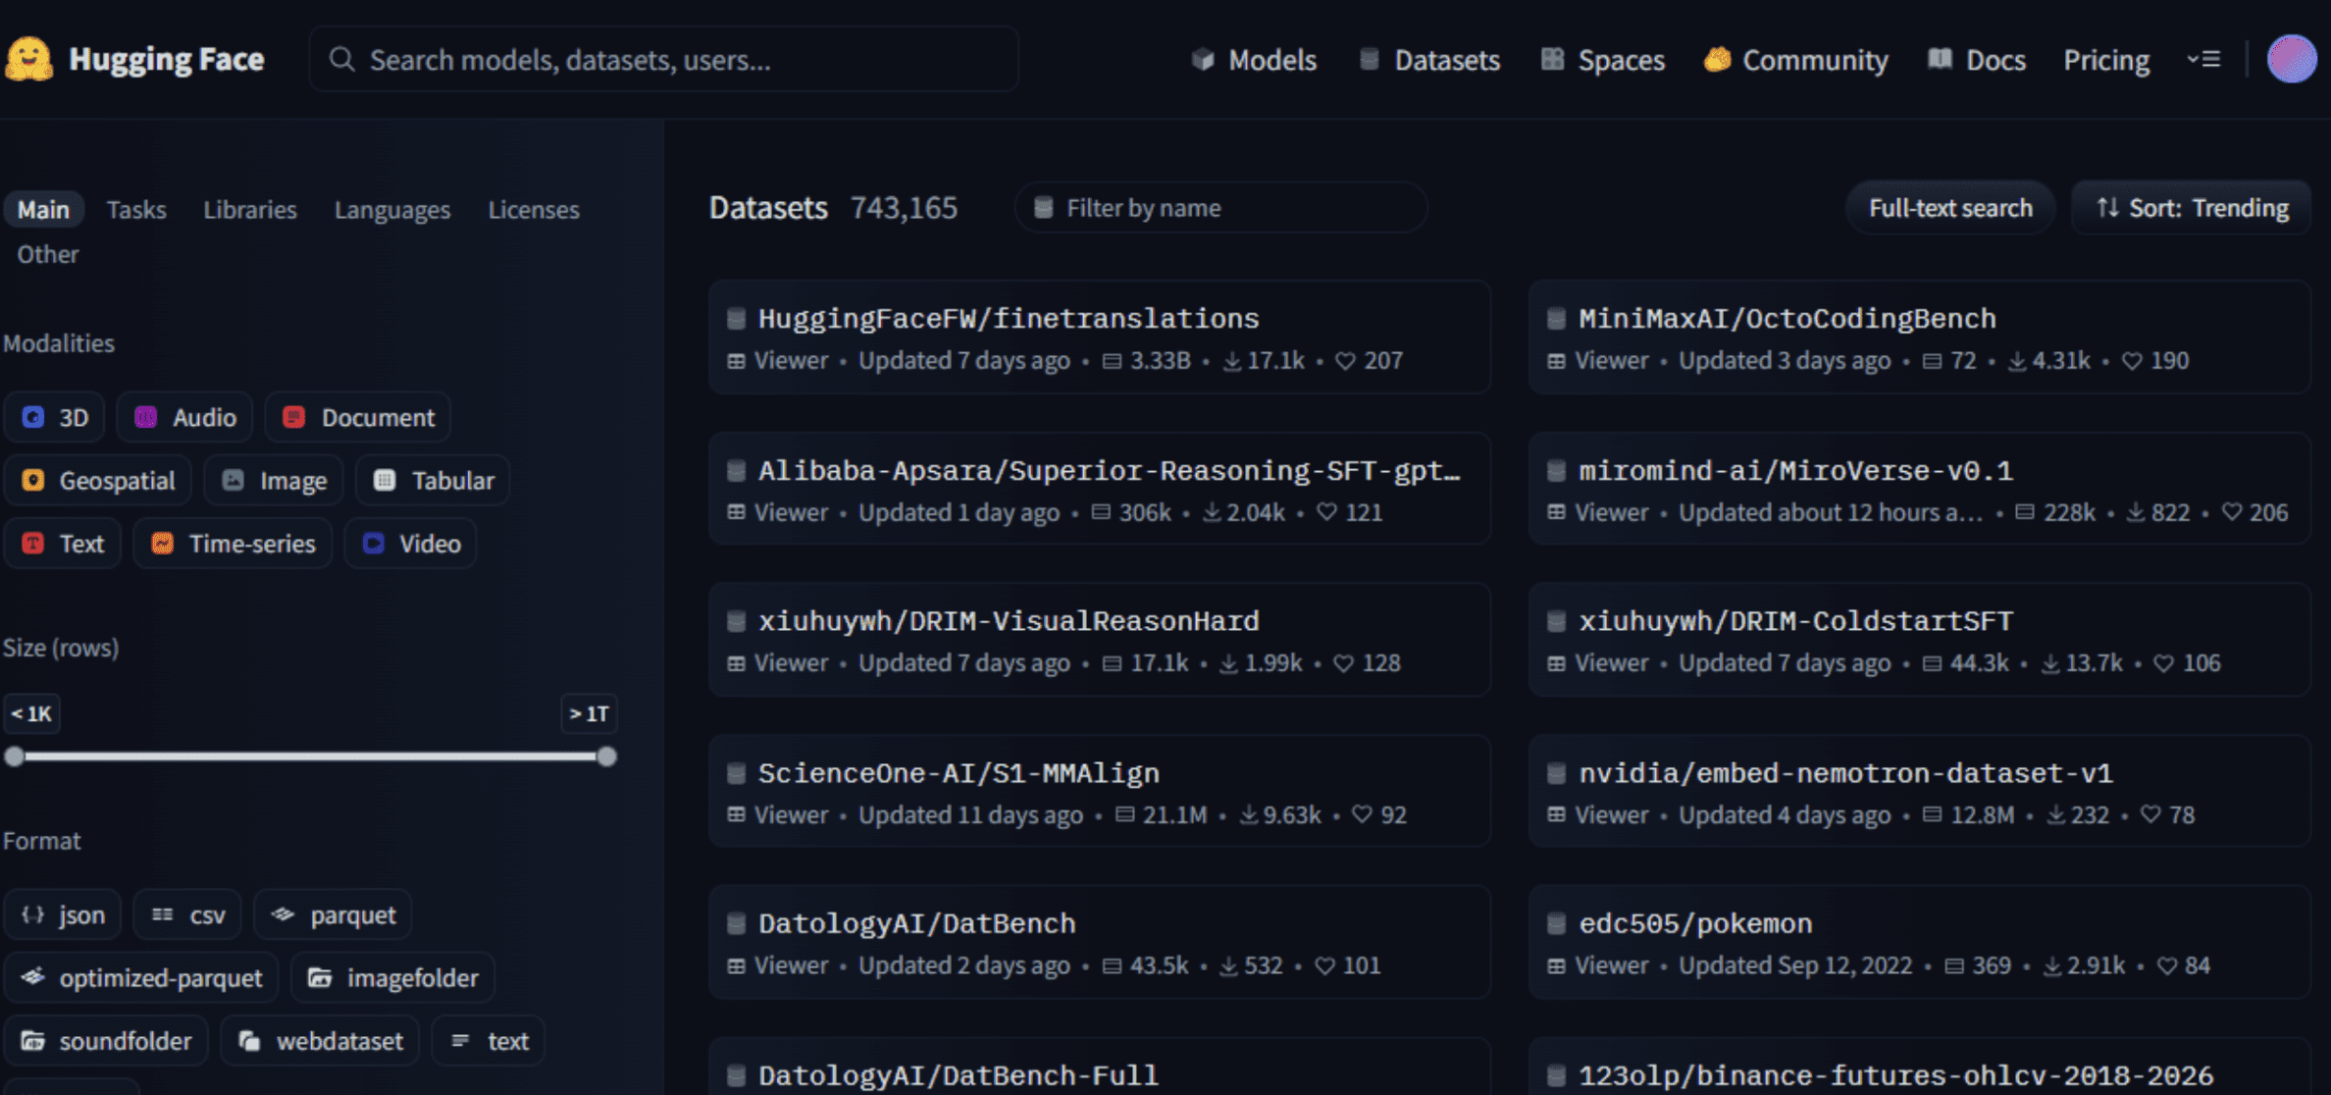Click the Filter by name field
Screen dimensions: 2331x1095
coord(1220,207)
